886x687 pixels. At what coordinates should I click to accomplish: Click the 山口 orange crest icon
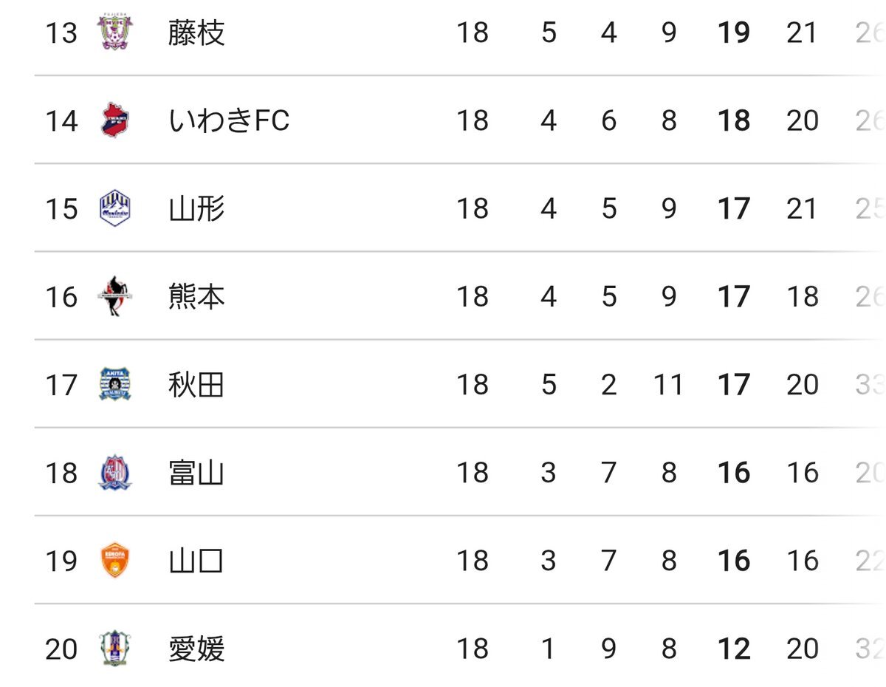tap(115, 561)
